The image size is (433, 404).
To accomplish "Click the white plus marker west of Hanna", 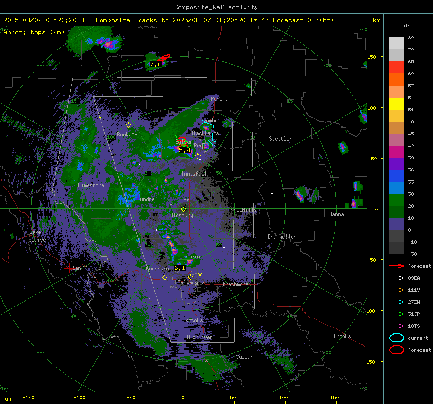I will point(272,193).
